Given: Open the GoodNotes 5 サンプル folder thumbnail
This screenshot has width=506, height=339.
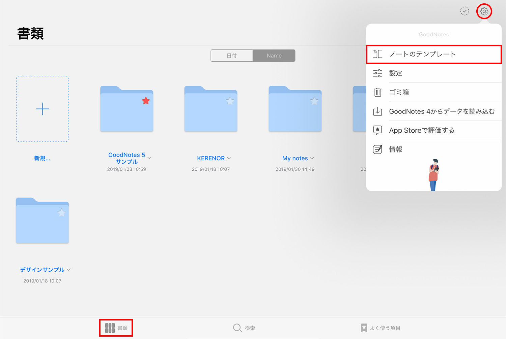Looking at the screenshot, I should [126, 109].
